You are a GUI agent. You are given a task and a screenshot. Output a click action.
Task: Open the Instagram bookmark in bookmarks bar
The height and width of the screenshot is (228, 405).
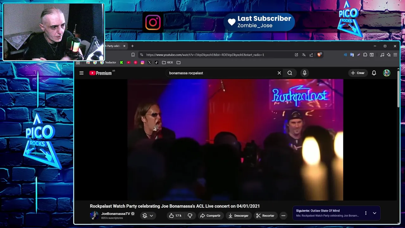[x=142, y=62]
